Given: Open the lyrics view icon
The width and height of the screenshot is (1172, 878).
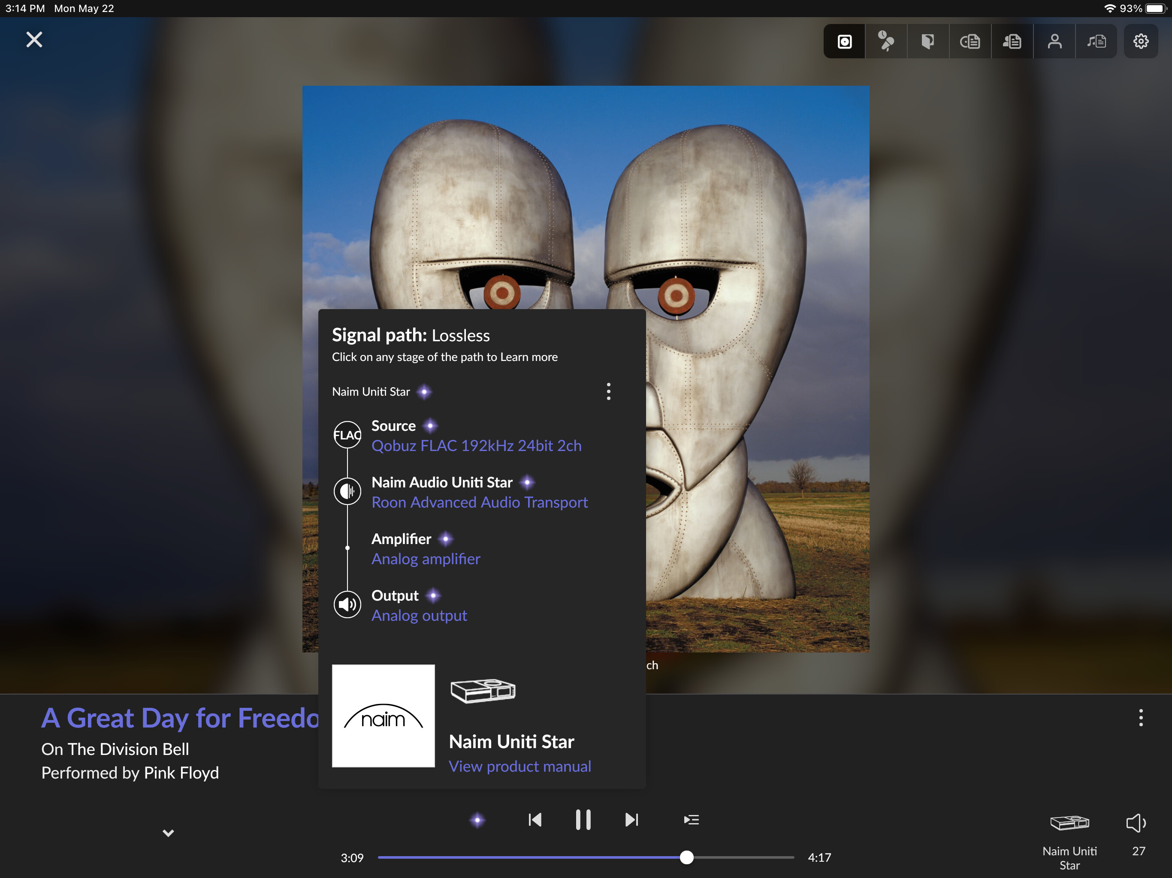Looking at the screenshot, I should coord(1096,41).
